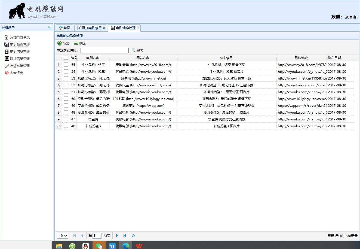Image resolution: width=360 pixels, height=249 pixels.
Task: Select the checkbox for record 49
Action: 66,106
